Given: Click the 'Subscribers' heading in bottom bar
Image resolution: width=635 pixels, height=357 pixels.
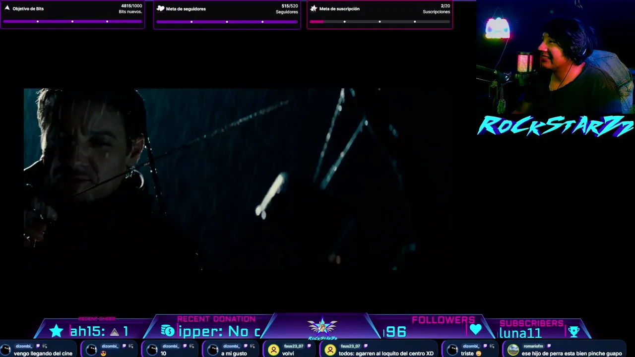Looking at the screenshot, I should click(531, 323).
